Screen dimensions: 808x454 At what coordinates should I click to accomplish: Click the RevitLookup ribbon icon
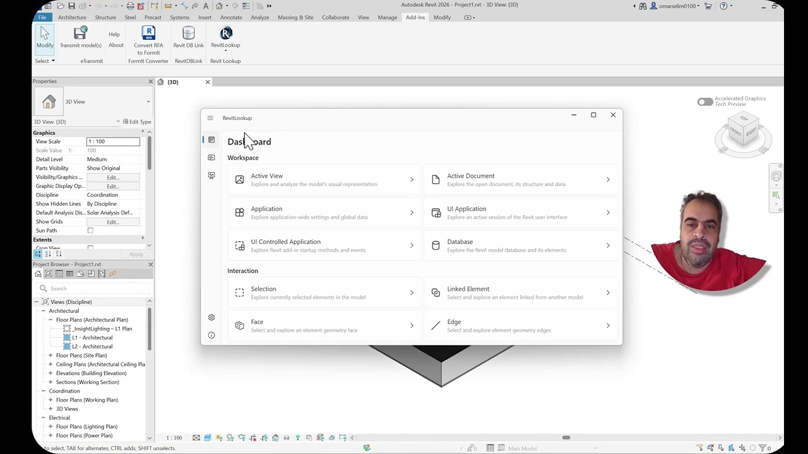point(225,33)
